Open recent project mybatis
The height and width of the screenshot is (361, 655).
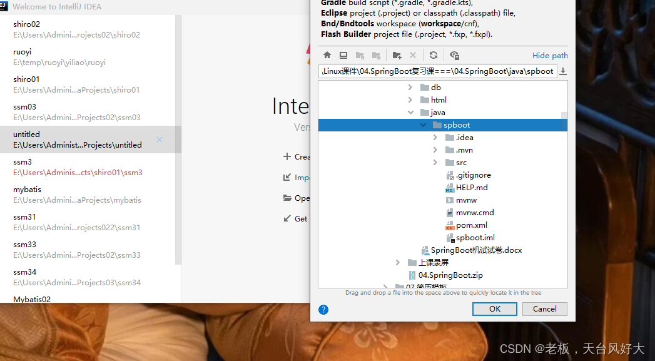tap(88, 195)
